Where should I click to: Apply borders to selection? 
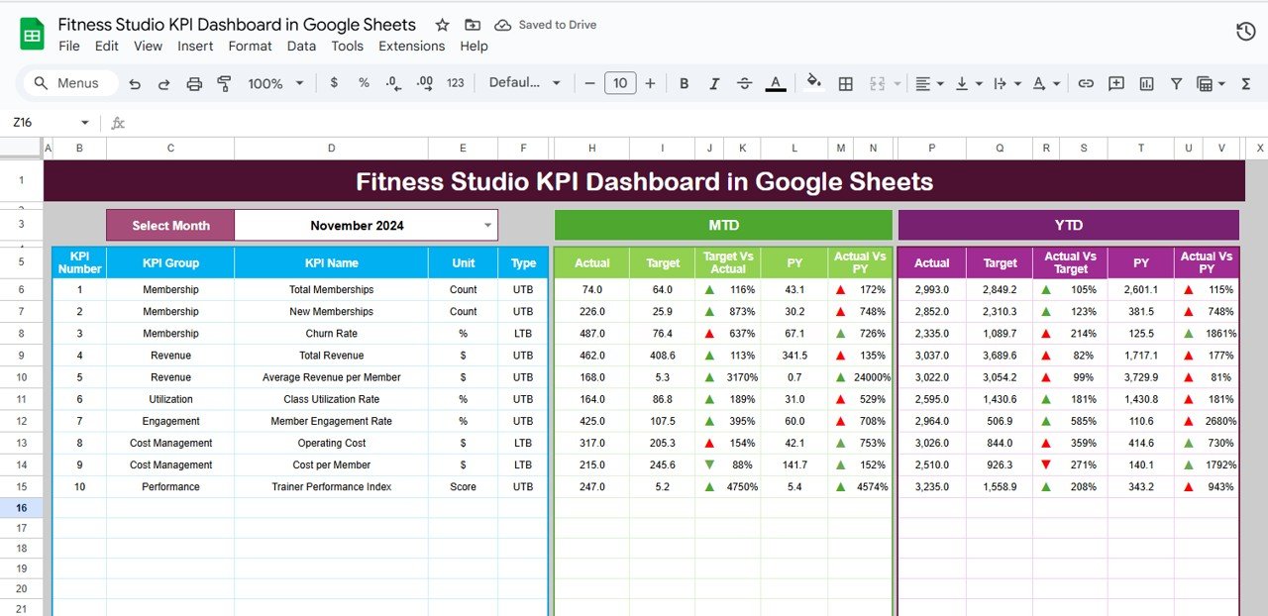(846, 83)
